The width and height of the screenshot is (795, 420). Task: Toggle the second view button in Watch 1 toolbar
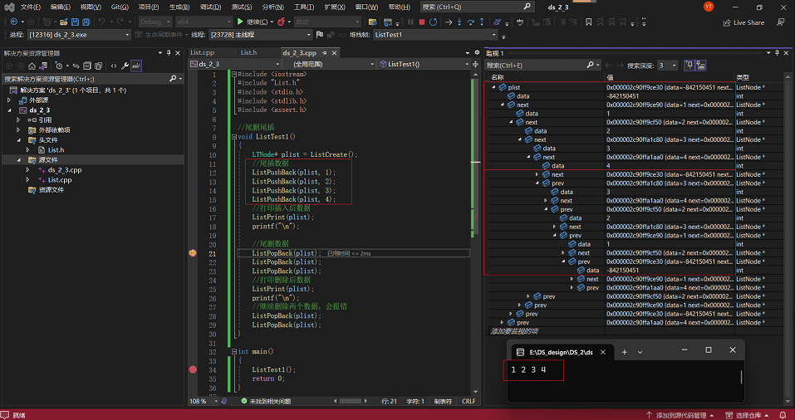(x=701, y=65)
